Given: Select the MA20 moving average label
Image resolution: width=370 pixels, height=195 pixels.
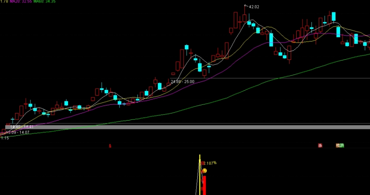Looking at the screenshot, I should [x=21, y=1].
